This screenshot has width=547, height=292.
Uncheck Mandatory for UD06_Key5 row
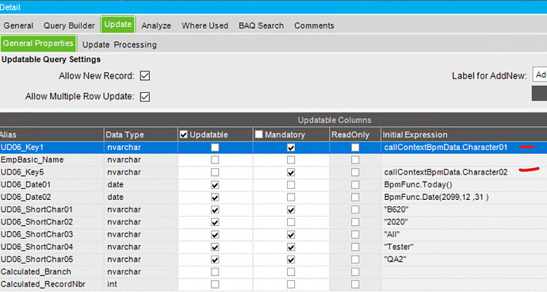tap(291, 172)
